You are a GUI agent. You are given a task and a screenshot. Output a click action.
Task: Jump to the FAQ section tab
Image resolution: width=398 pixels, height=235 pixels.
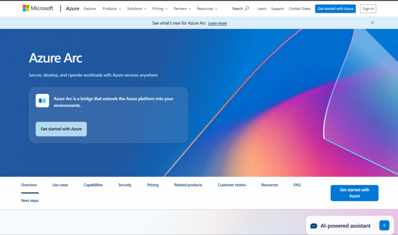[297, 185]
